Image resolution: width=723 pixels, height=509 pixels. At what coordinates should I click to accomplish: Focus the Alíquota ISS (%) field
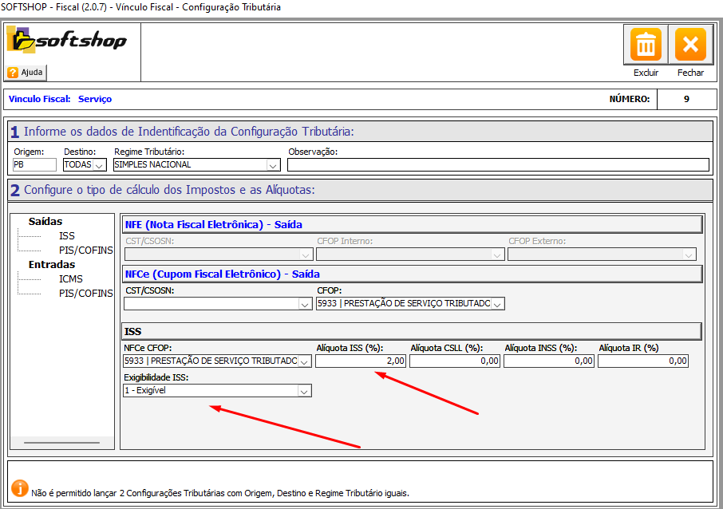361,361
